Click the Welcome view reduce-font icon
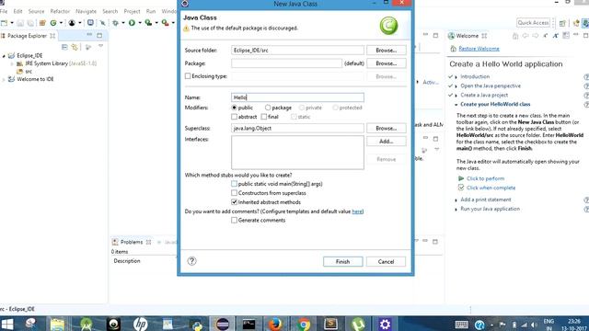 coord(546,35)
